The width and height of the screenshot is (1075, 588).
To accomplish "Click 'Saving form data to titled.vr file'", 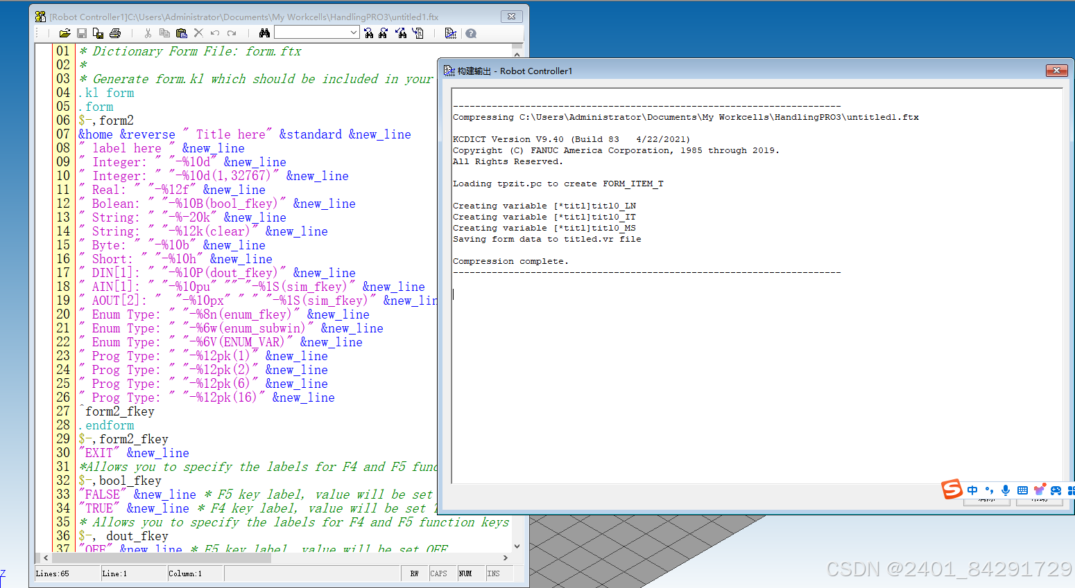I will pyautogui.click(x=547, y=239).
